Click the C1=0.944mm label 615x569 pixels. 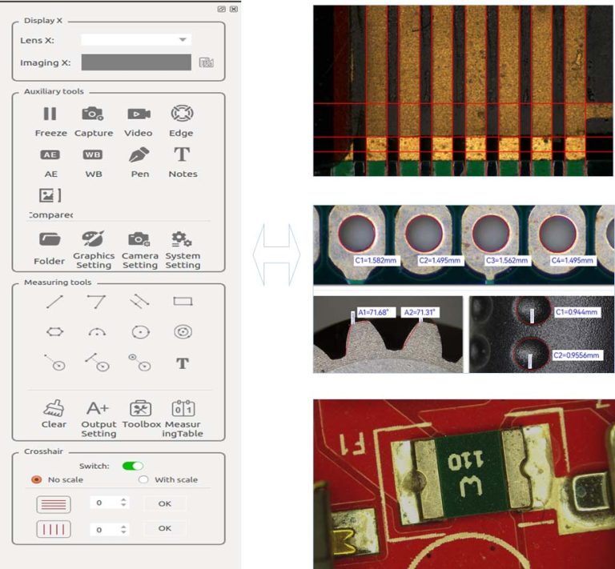(x=577, y=312)
